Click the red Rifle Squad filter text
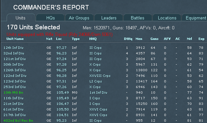 tap(60, 35)
